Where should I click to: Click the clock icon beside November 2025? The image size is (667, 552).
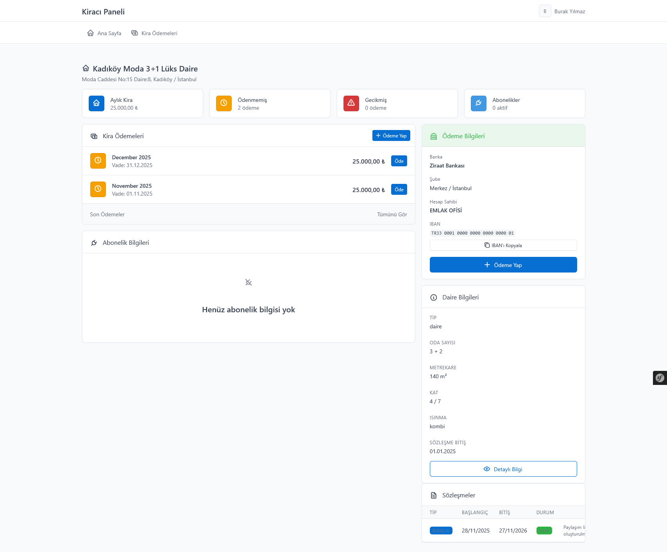(98, 189)
